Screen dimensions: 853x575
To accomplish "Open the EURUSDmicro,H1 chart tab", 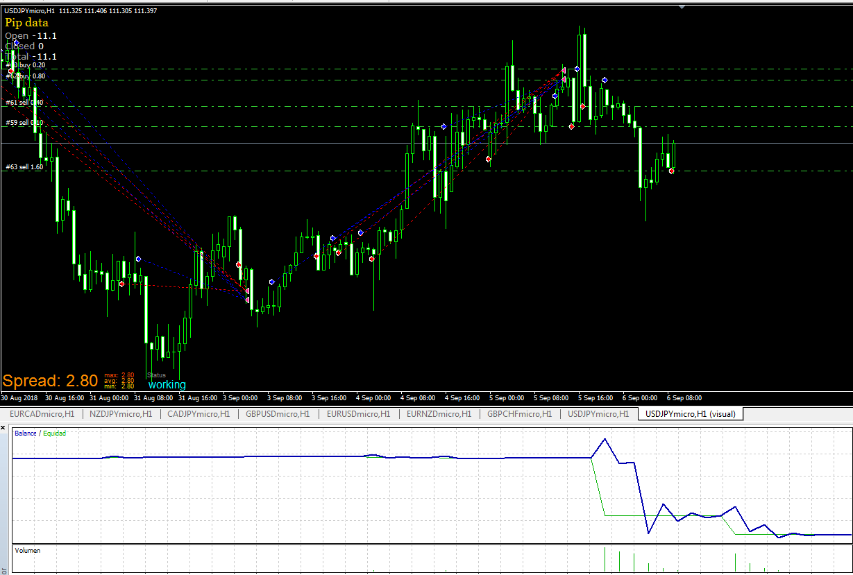I will coord(358,414).
